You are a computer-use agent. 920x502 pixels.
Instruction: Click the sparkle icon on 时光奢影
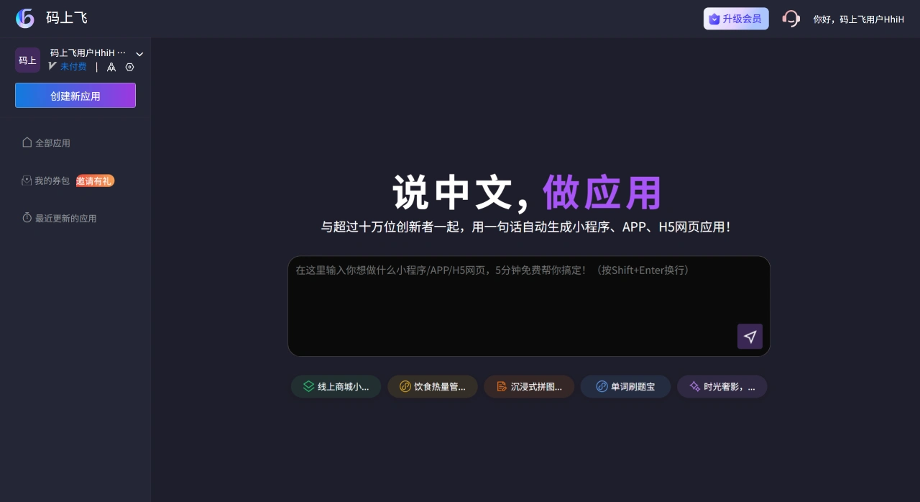pyautogui.click(x=695, y=386)
